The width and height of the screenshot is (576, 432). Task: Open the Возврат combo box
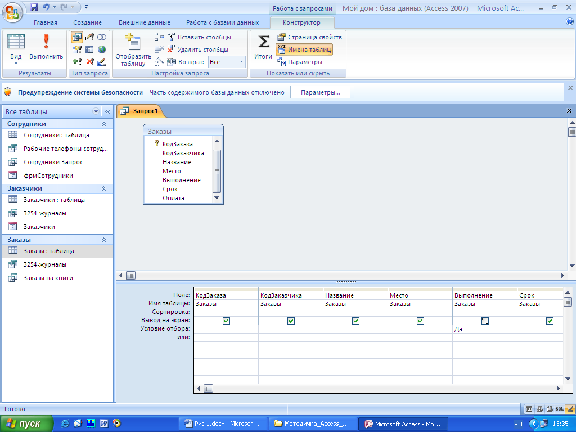pyautogui.click(x=227, y=62)
